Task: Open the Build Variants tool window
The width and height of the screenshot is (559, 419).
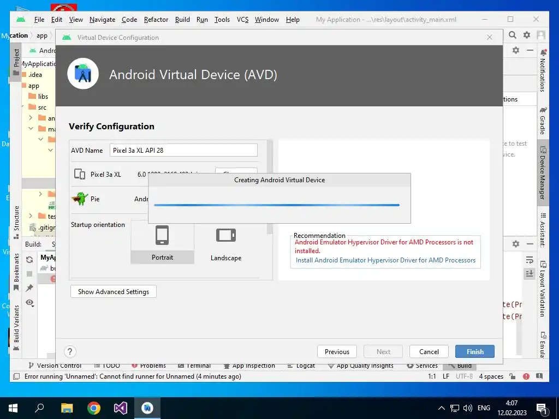Action: click(16, 327)
